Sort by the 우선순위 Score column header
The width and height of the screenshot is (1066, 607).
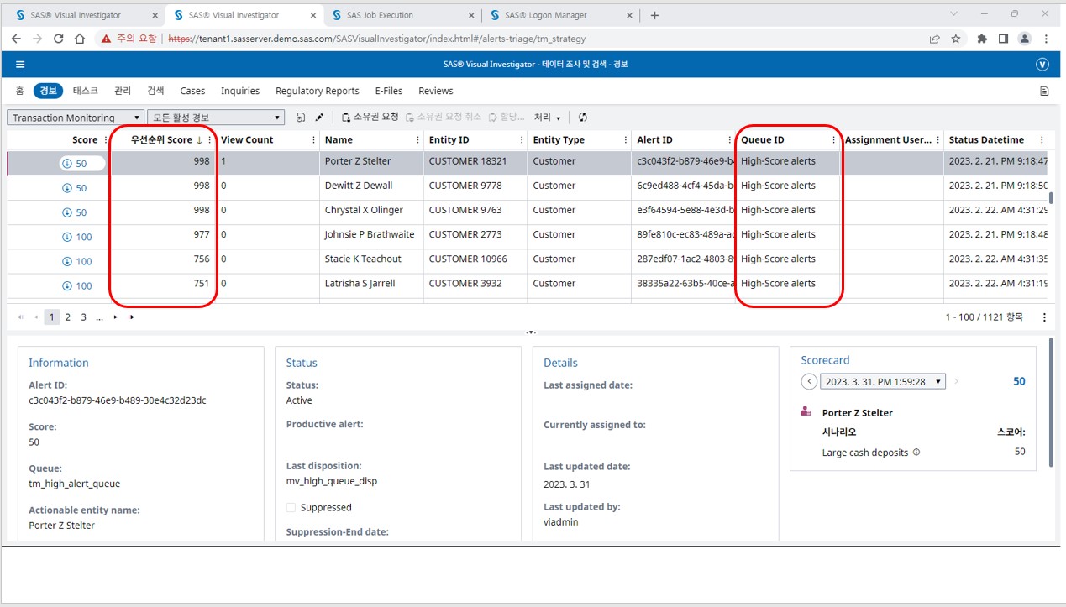[161, 140]
